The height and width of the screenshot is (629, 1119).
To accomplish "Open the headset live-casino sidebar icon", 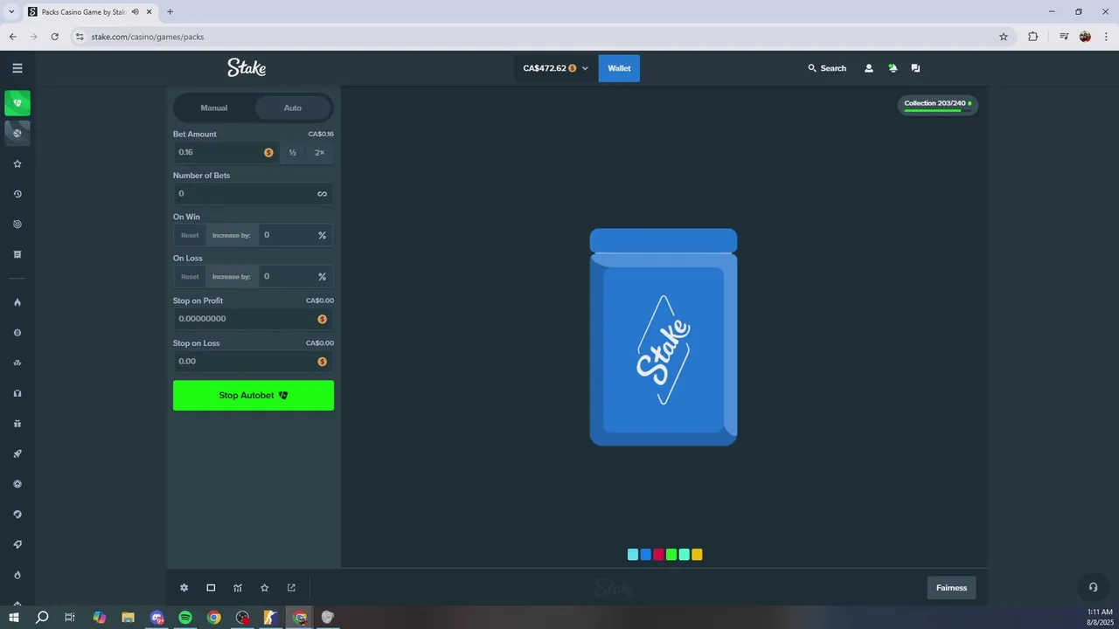I will (17, 393).
